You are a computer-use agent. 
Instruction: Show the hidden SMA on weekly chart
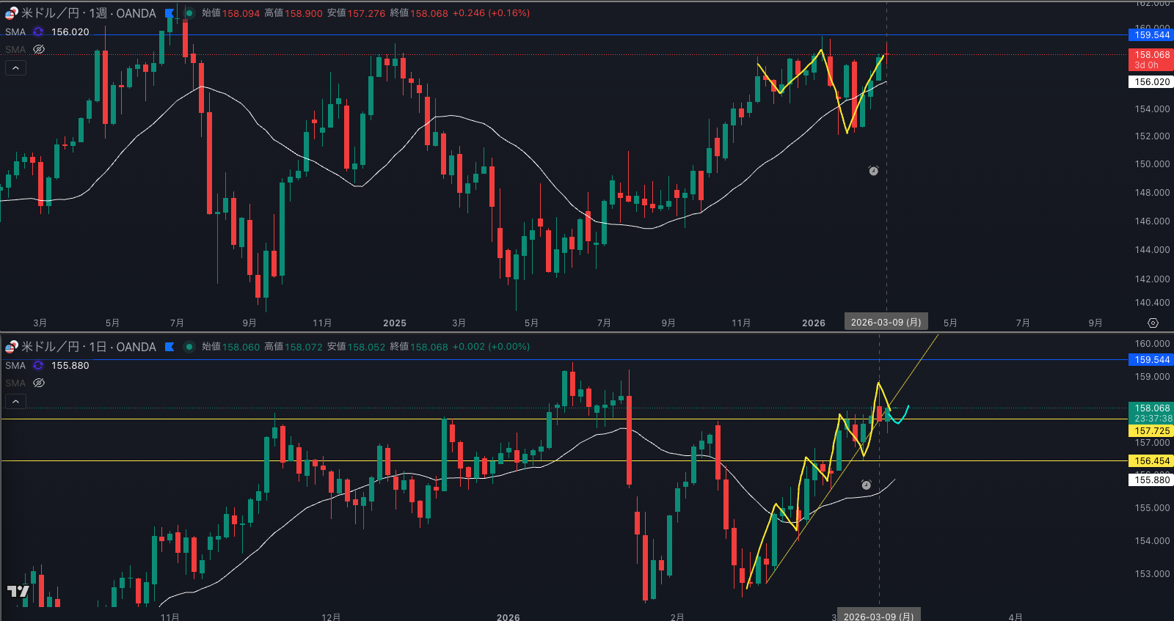40,49
